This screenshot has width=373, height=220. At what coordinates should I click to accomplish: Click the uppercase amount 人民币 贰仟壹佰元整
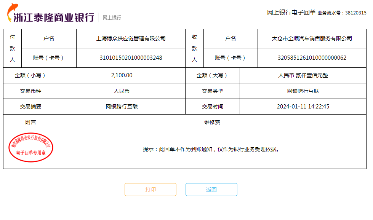[303, 75]
